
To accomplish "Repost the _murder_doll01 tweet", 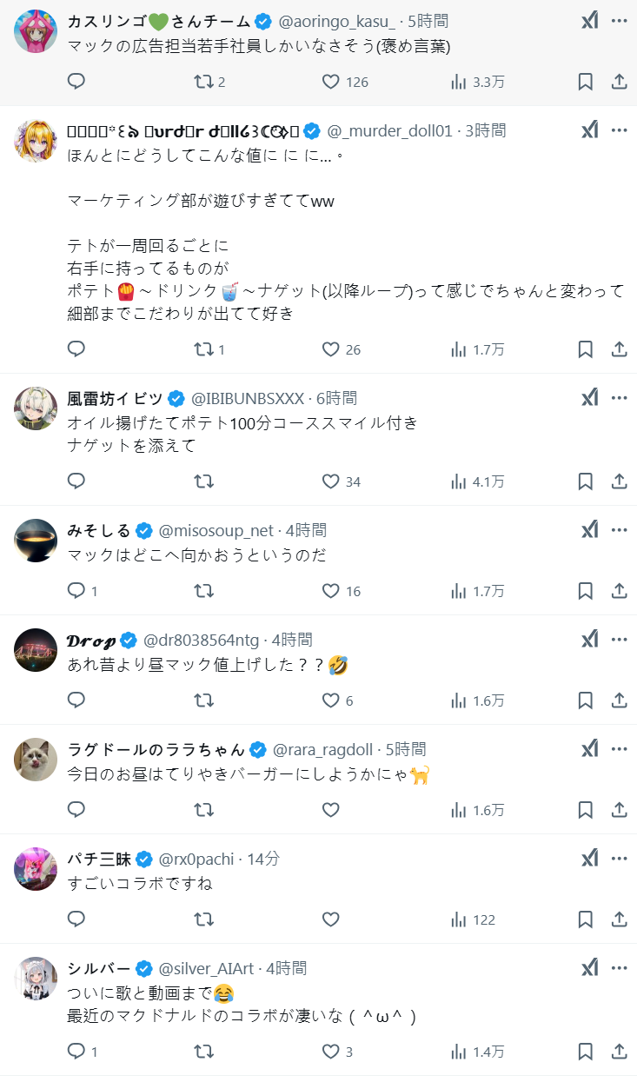I will tap(203, 349).
